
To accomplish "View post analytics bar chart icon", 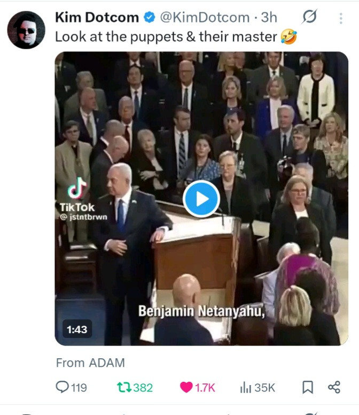I will pyautogui.click(x=246, y=387).
